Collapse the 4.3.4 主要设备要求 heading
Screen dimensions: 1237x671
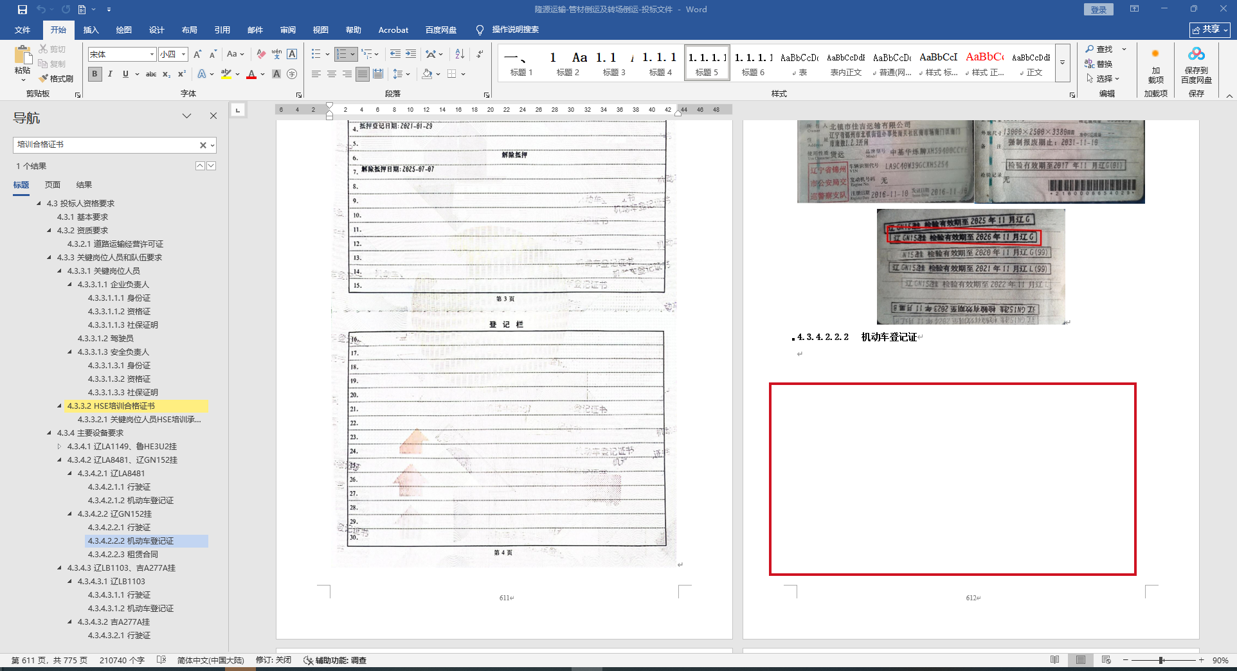[x=49, y=433]
